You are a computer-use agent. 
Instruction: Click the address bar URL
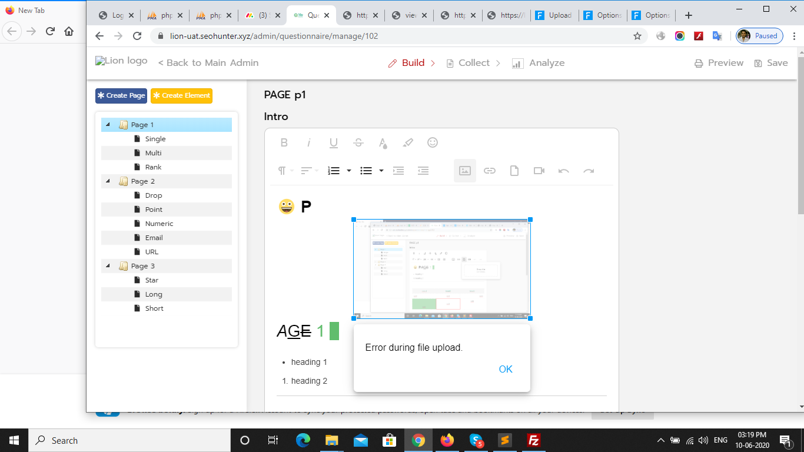pos(274,36)
